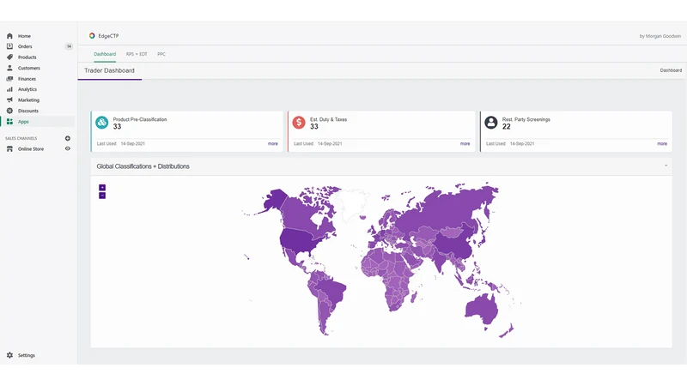The image size is (687, 386).
Task: Click more link on Product Pre-Classification card
Action: coord(272,143)
